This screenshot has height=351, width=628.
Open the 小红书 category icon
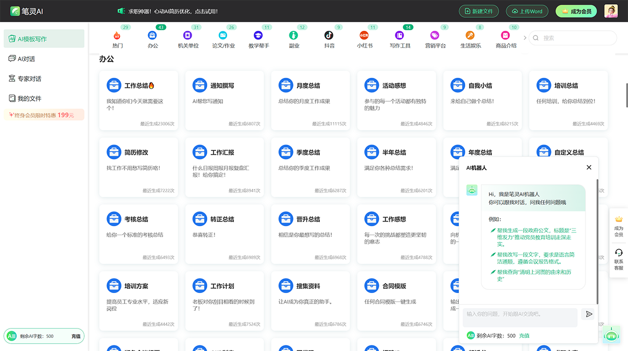(364, 36)
